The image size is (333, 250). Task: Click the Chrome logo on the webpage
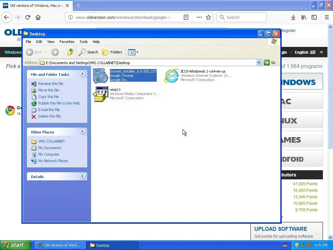click(x=10, y=110)
